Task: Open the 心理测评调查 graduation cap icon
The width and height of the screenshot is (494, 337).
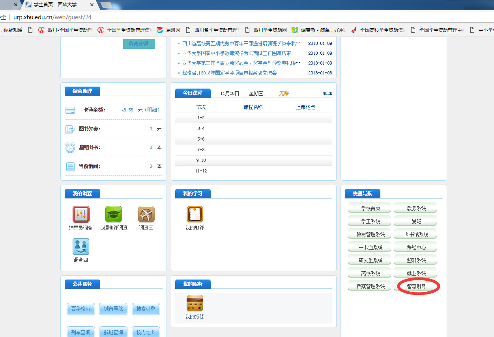Action: click(x=114, y=215)
